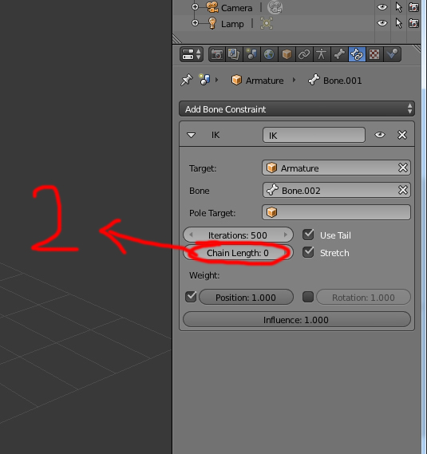This screenshot has width=427, height=454.
Task: Toggle the Use Tail checkbox
Action: [x=308, y=235]
